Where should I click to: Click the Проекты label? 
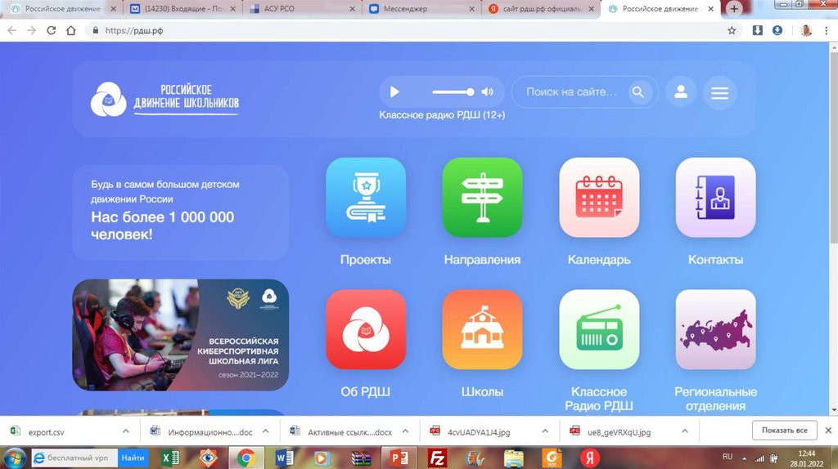(x=366, y=260)
